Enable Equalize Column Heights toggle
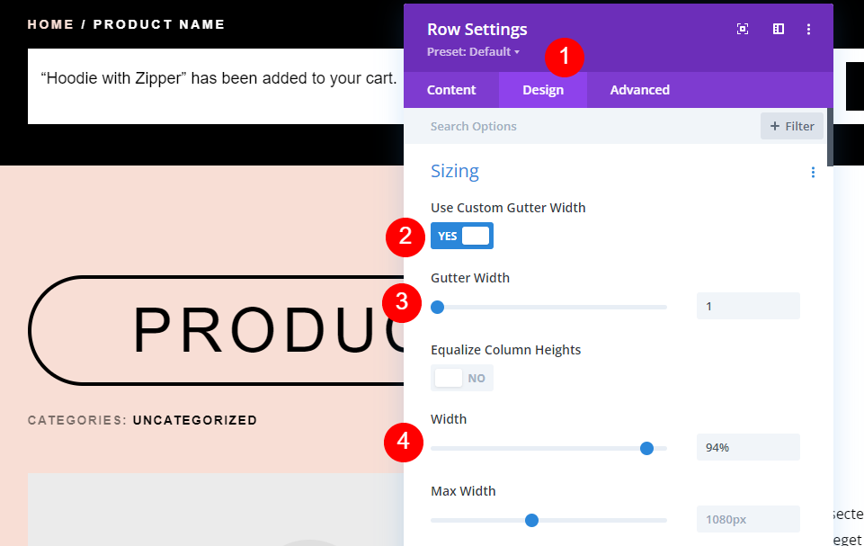 click(x=462, y=379)
